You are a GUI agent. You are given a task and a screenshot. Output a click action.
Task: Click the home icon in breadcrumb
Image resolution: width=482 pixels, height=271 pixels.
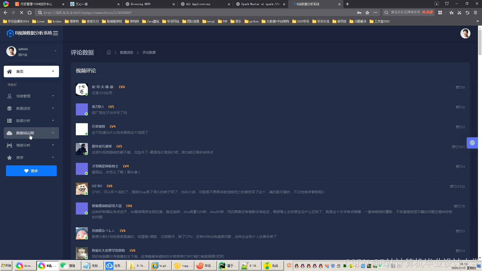(109, 52)
